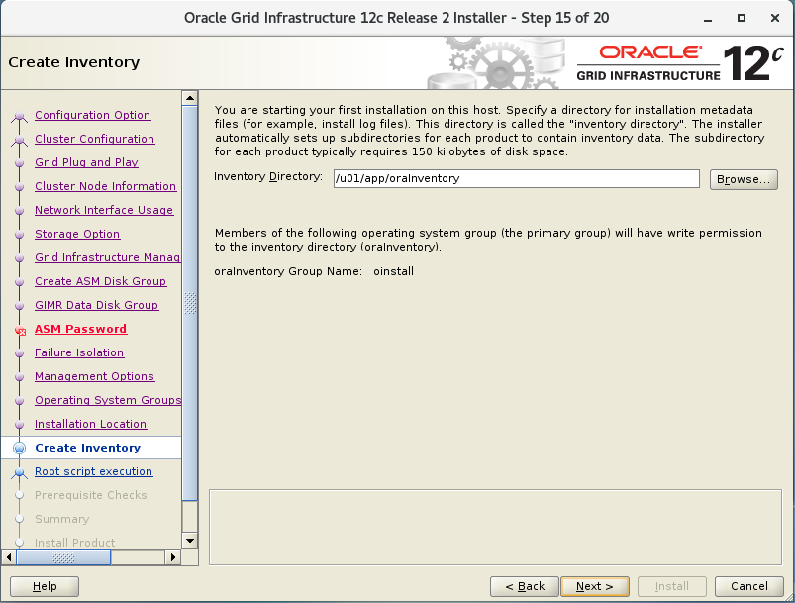Viewport: 795px width, 603px height.
Task: Cancel the installation
Action: coord(748,587)
